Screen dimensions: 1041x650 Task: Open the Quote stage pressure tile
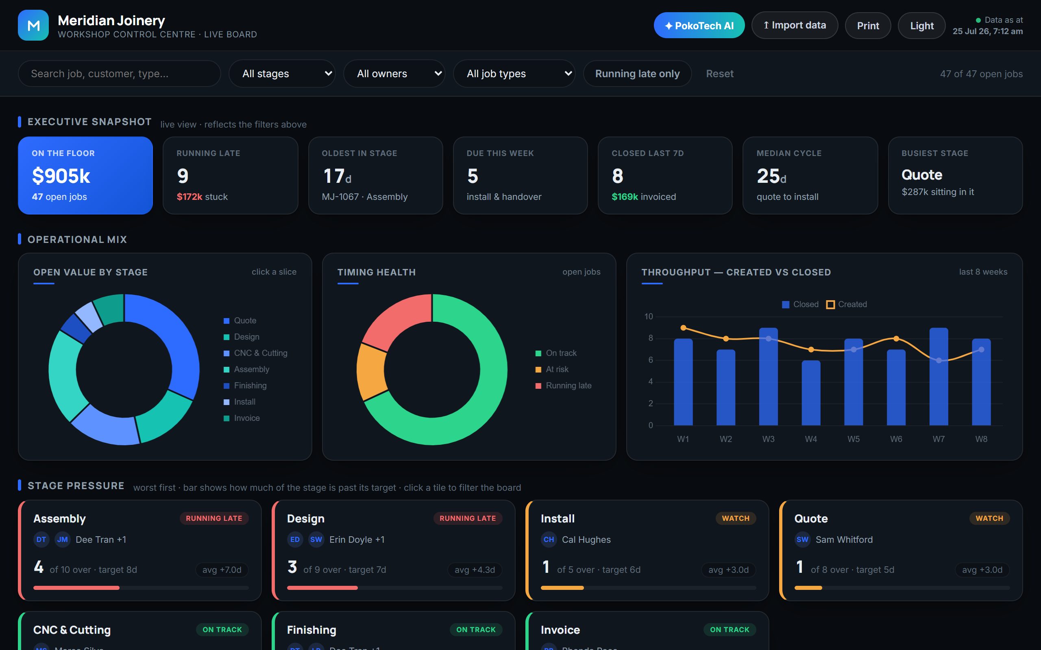click(901, 550)
